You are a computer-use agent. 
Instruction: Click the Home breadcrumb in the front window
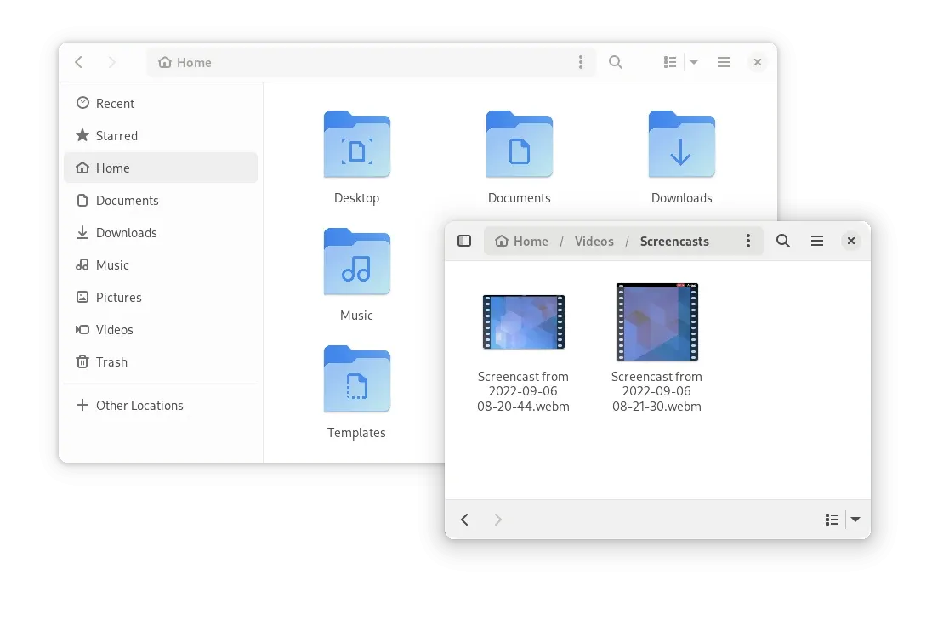520,241
